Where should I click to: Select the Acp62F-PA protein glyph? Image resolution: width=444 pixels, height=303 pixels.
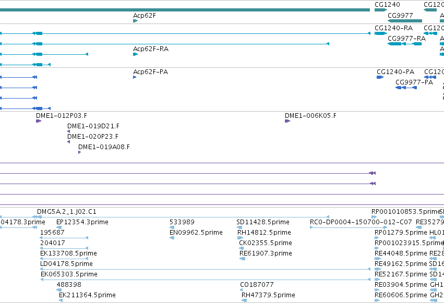pos(135,77)
